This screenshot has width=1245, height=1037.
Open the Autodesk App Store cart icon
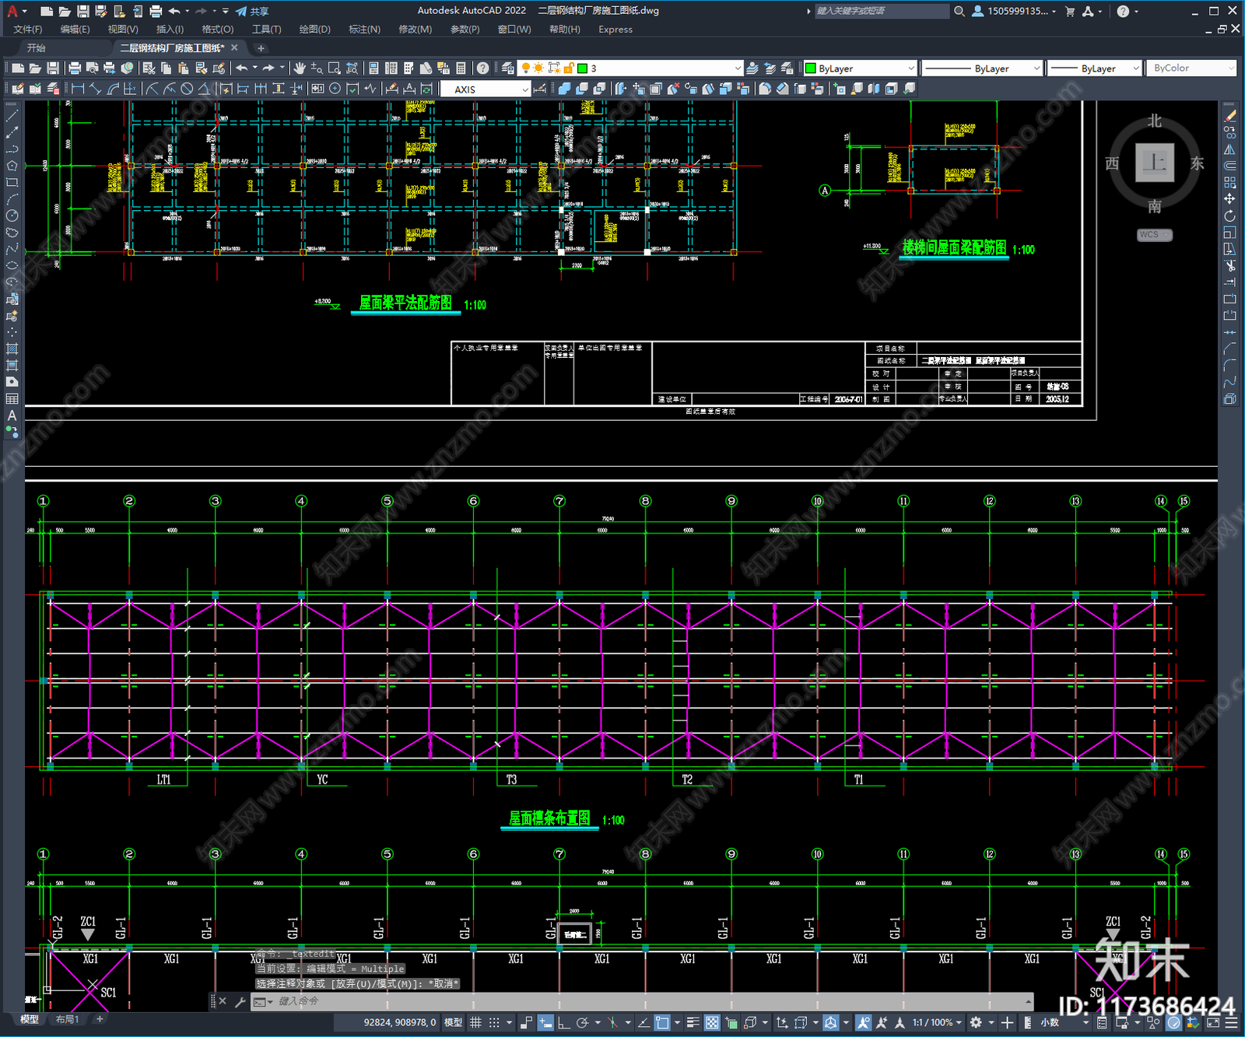pos(1070,11)
